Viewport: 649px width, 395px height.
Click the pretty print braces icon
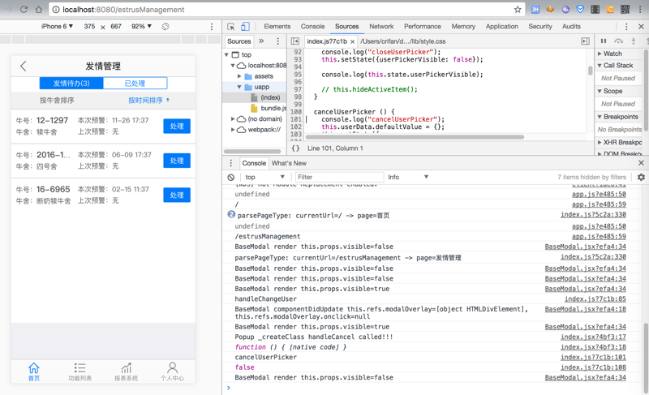[x=295, y=148]
